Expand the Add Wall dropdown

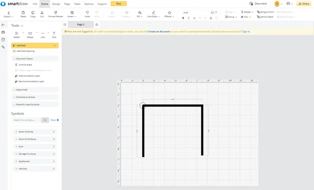55,46
